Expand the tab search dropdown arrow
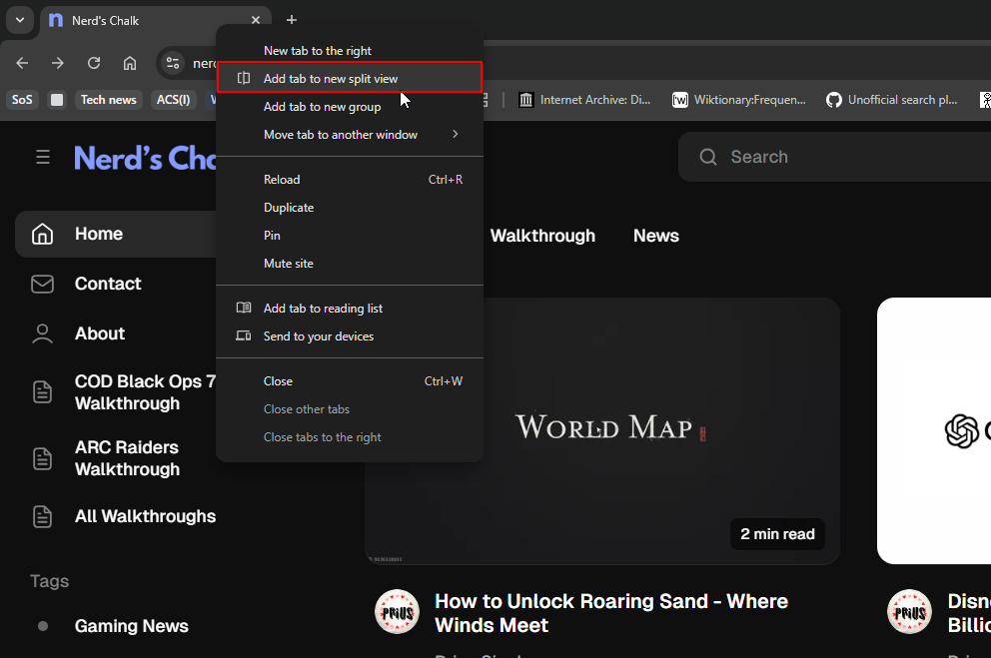Image resolution: width=991 pixels, height=658 pixels. [19, 20]
